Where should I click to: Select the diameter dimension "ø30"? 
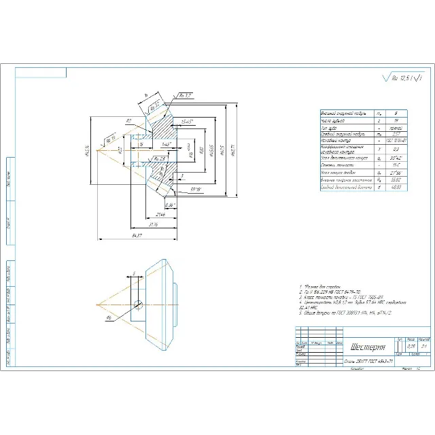(201, 151)
